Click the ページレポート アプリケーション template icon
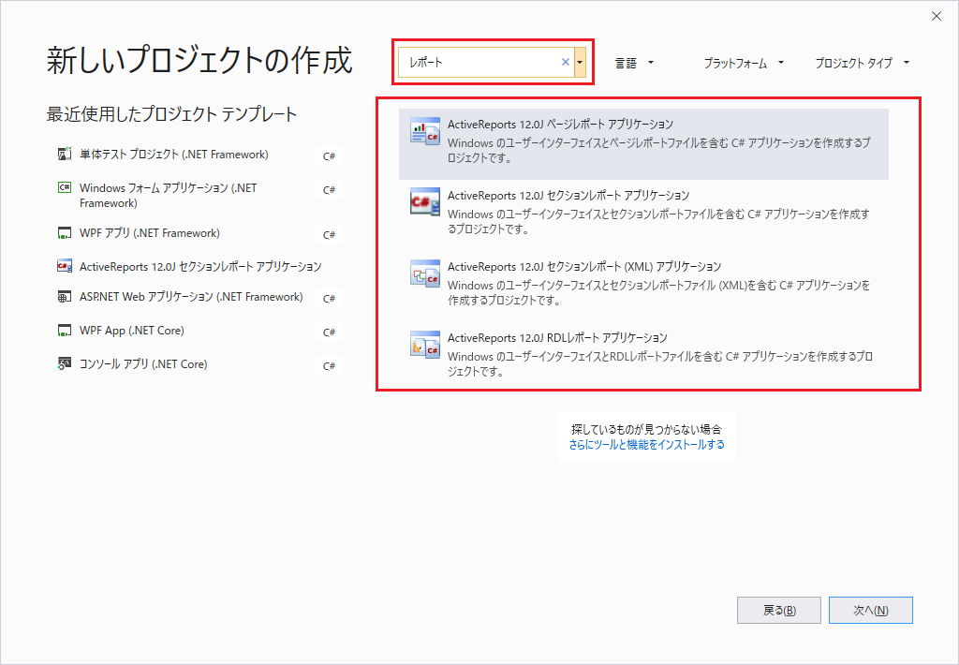Viewport: 959px width, 665px height. (x=425, y=130)
